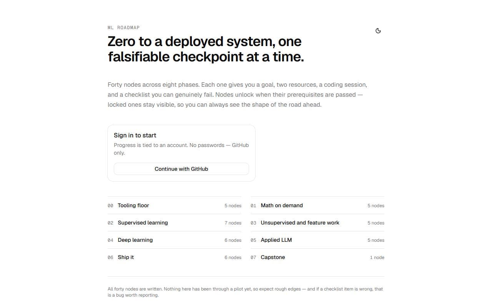Click the main Zero to a deployed system headline
Viewport: 492px width, 307px height.
[x=206, y=49]
